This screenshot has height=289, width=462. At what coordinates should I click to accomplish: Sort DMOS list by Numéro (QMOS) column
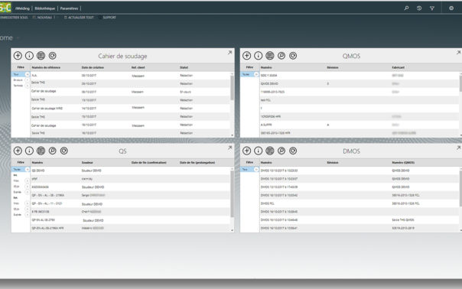(x=403, y=163)
